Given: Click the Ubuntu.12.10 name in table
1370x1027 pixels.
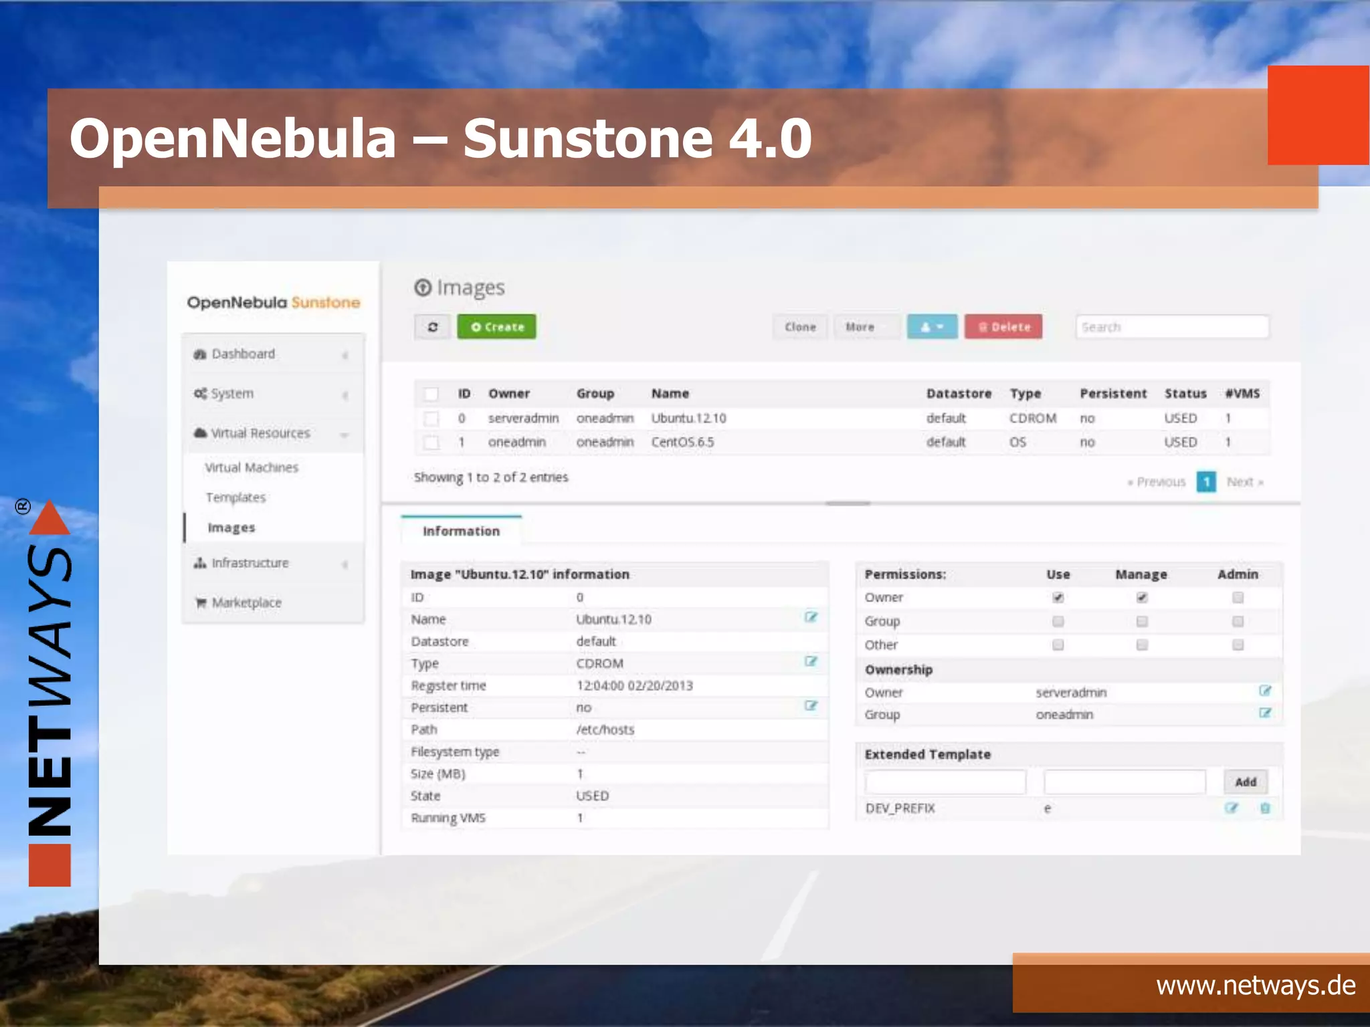Looking at the screenshot, I should click(x=689, y=419).
